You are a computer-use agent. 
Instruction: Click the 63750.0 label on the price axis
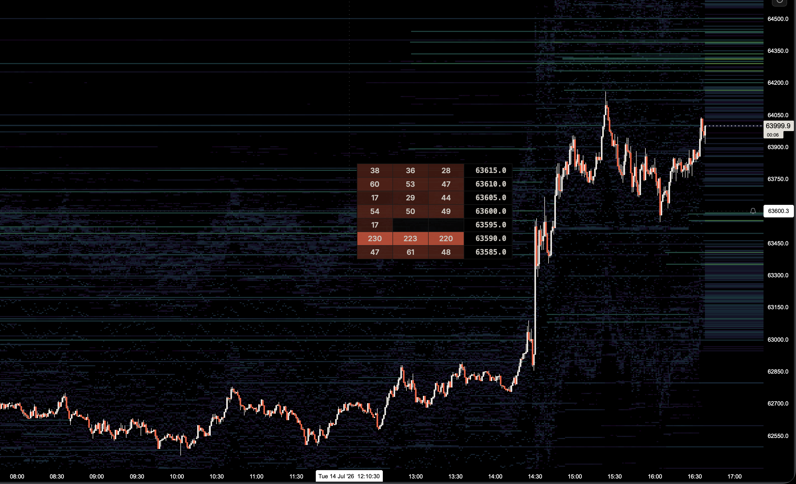[778, 179]
